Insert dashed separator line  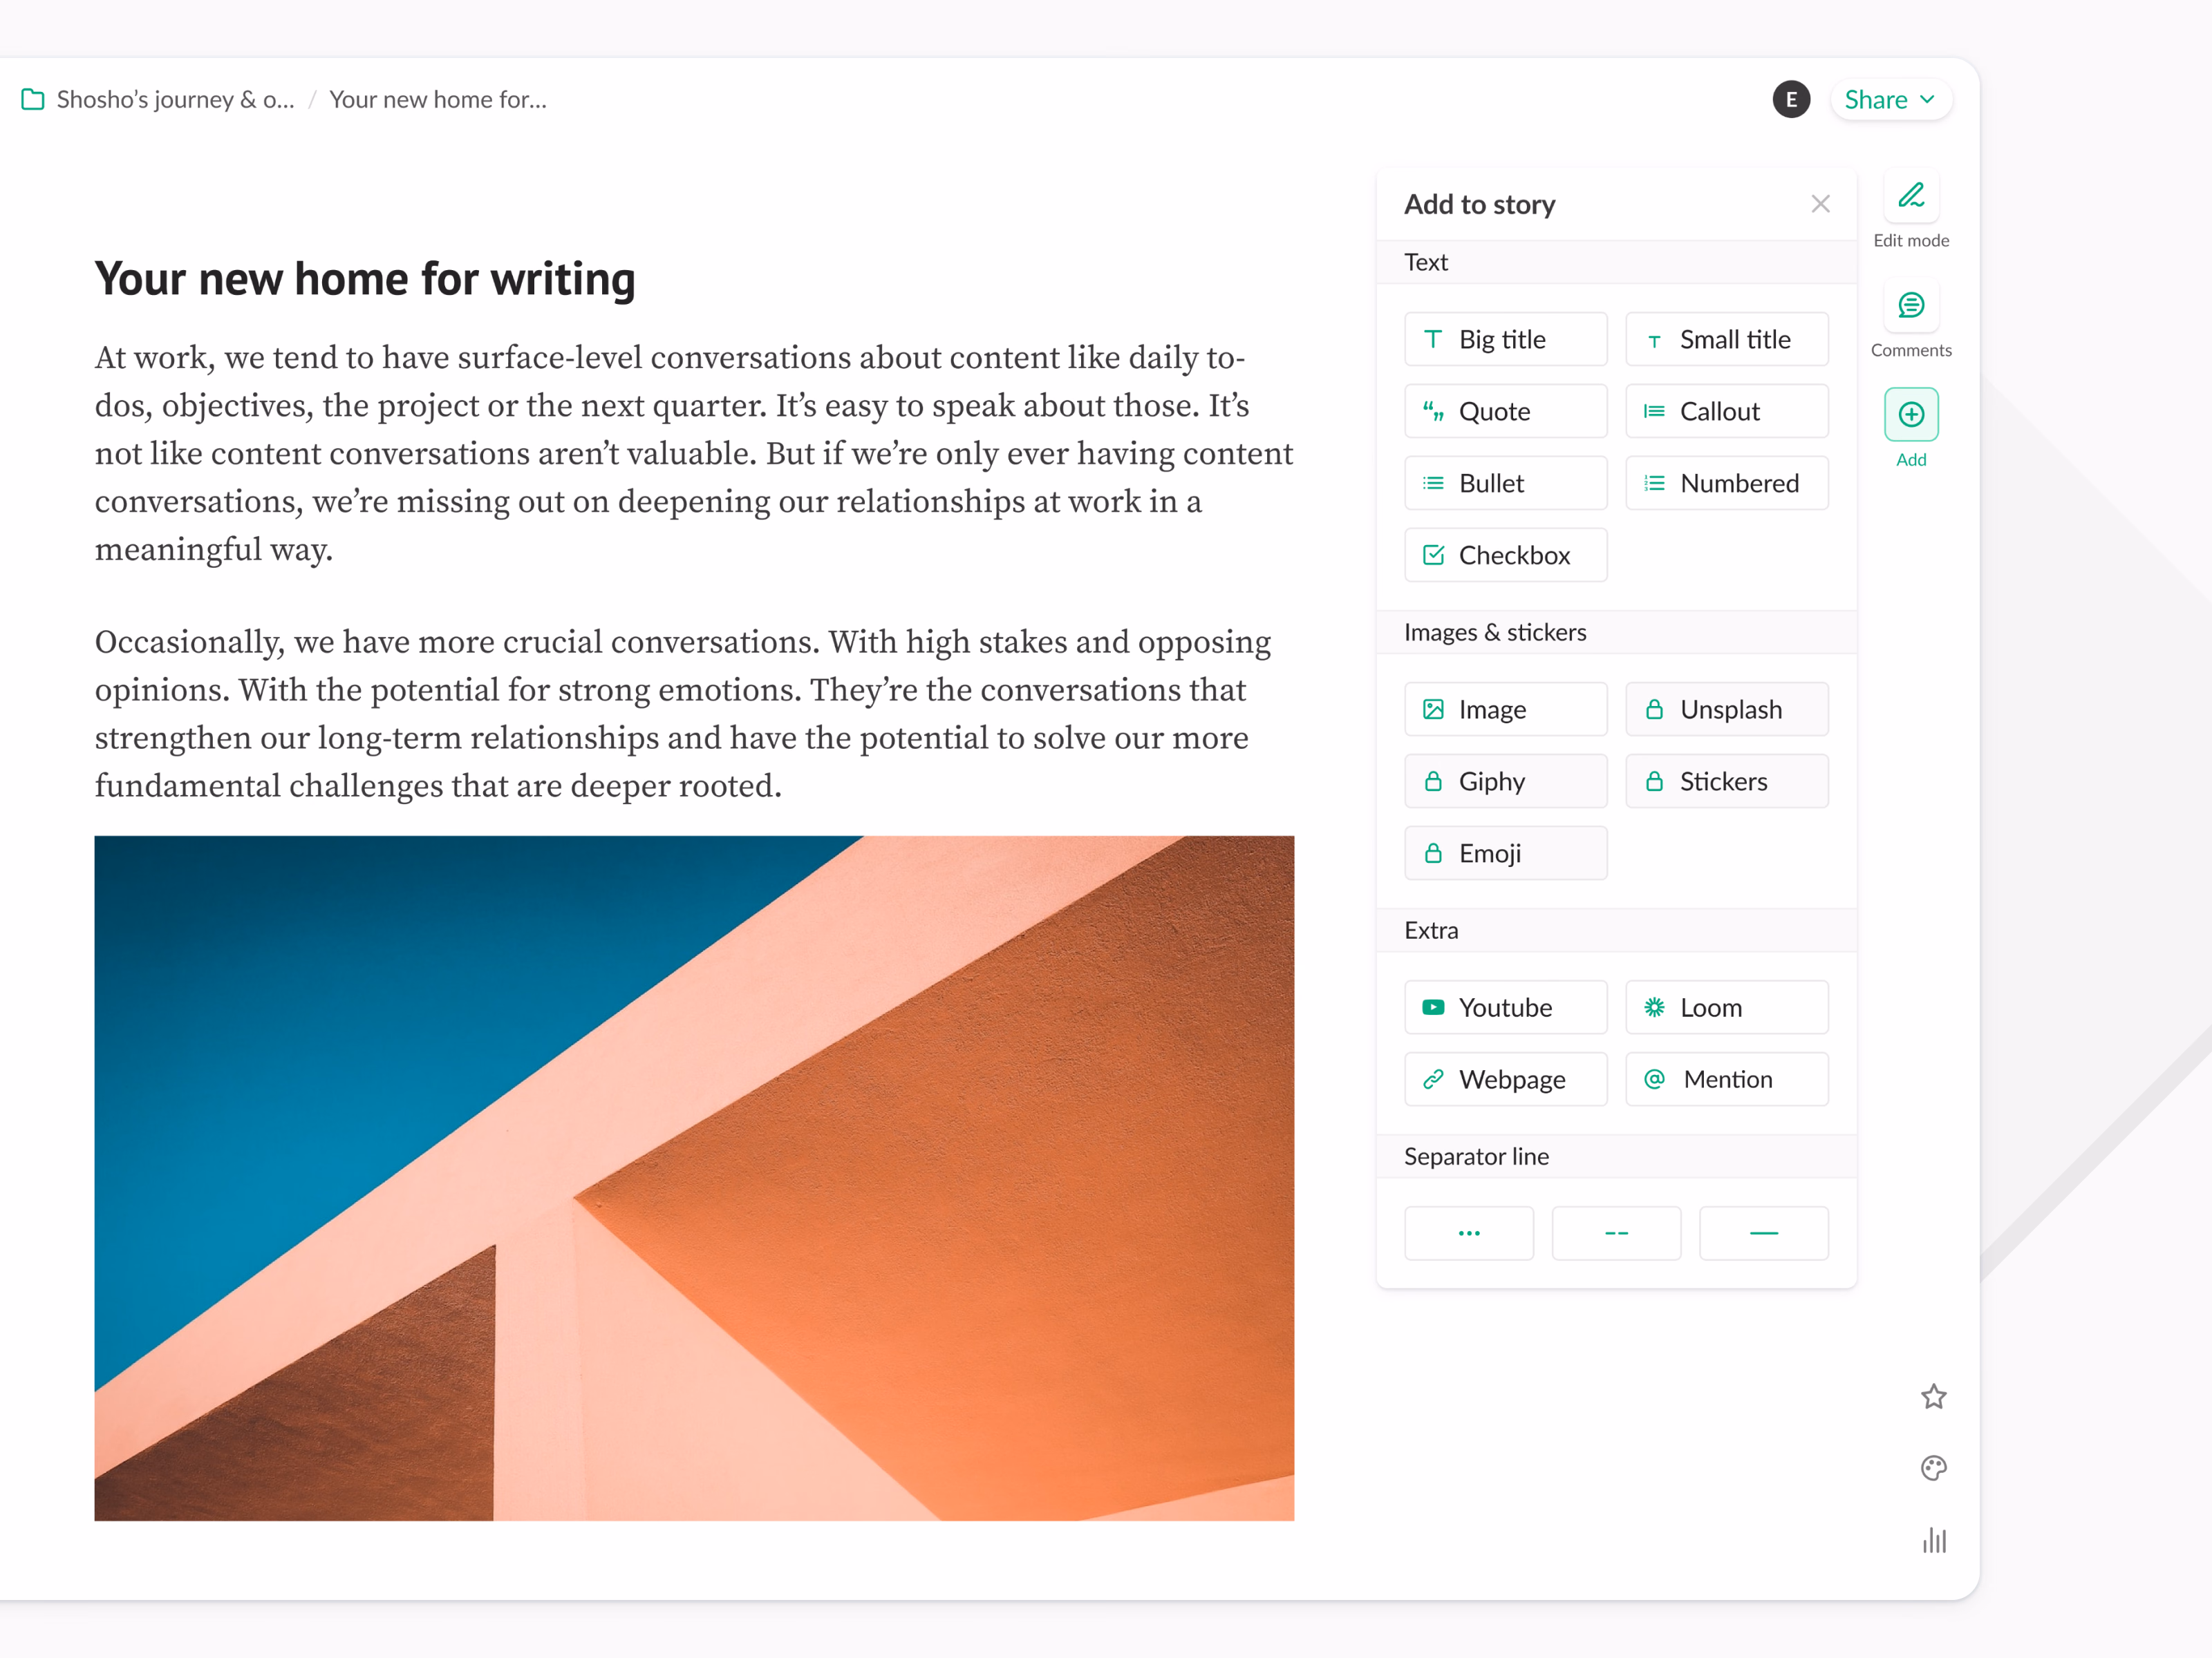pos(1615,1233)
